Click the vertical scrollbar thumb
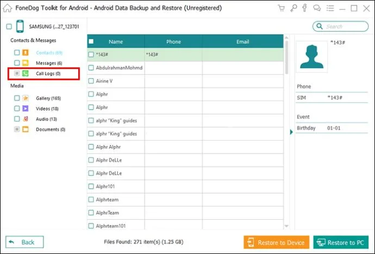Viewport: 375px width, 254px height. [x=286, y=58]
